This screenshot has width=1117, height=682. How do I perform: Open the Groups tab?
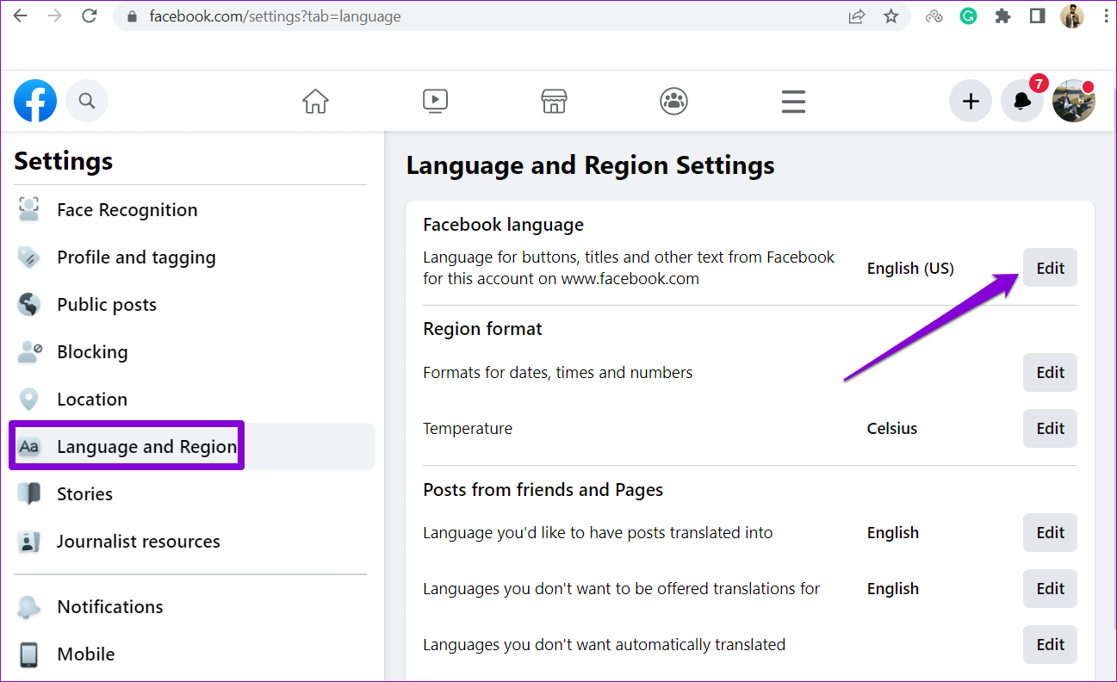[673, 101]
